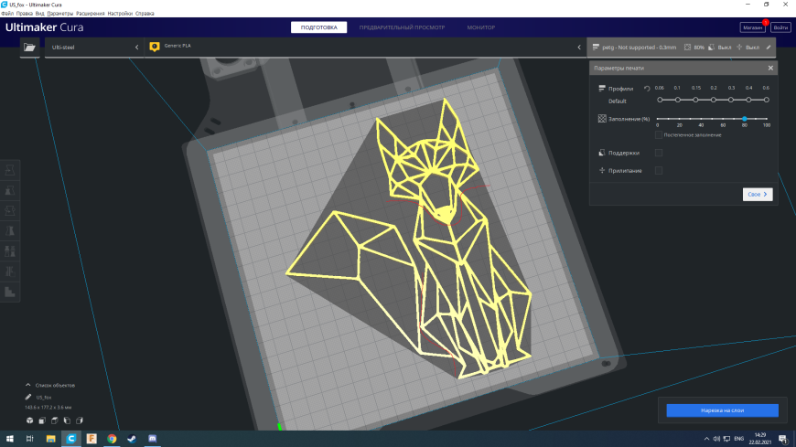Switch to ПРЕДВАРИТЕЛЬНЫЙ ПРОСМОТР tab
This screenshot has width=796, height=447.
(402, 27)
